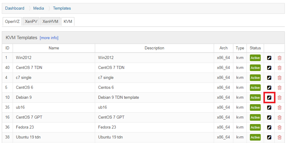Delete the Ubuntu 19 tdn template
Image resolution: width=286 pixels, height=143 pixels.
click(279, 137)
